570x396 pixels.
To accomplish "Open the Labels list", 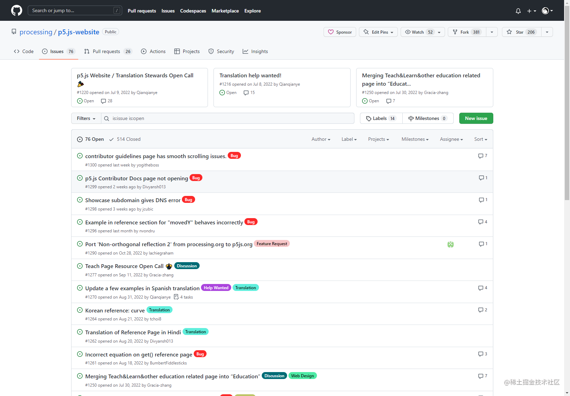I will coord(381,118).
